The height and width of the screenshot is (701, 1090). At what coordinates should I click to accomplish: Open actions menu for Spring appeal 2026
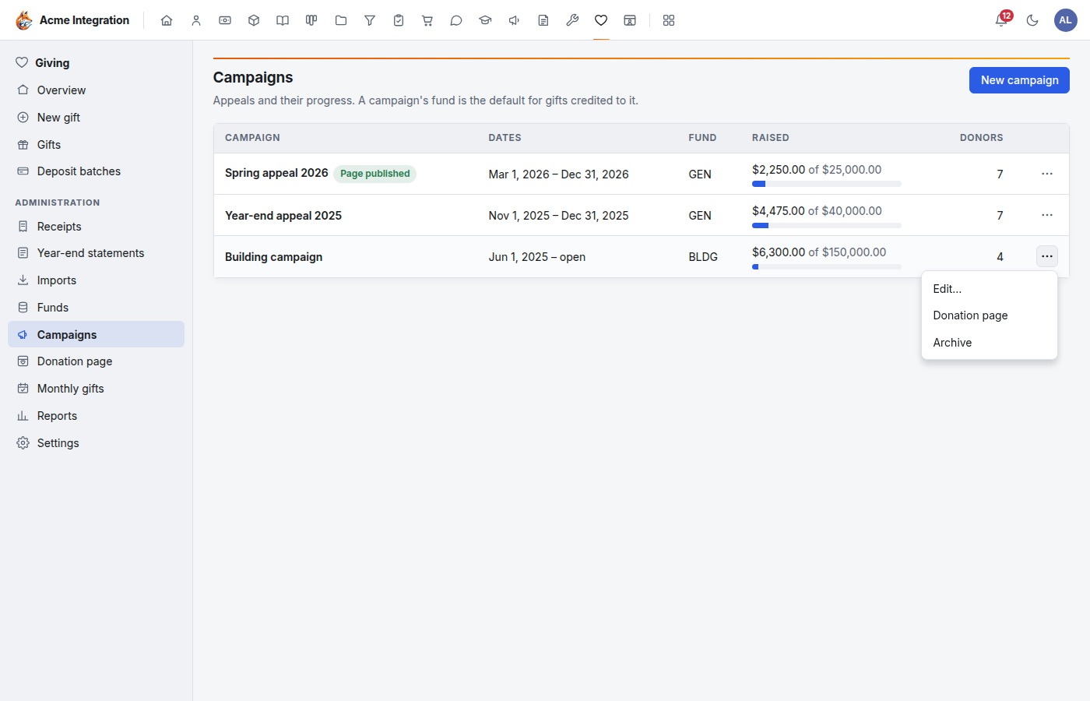point(1047,174)
